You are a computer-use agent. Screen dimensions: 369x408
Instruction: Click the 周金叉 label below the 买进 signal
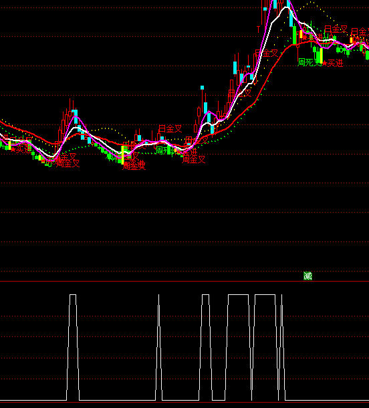pyautogui.click(x=193, y=159)
